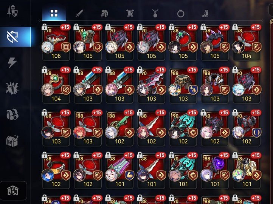Select the highlighted unequip shield sidebar icon

click(x=16, y=37)
